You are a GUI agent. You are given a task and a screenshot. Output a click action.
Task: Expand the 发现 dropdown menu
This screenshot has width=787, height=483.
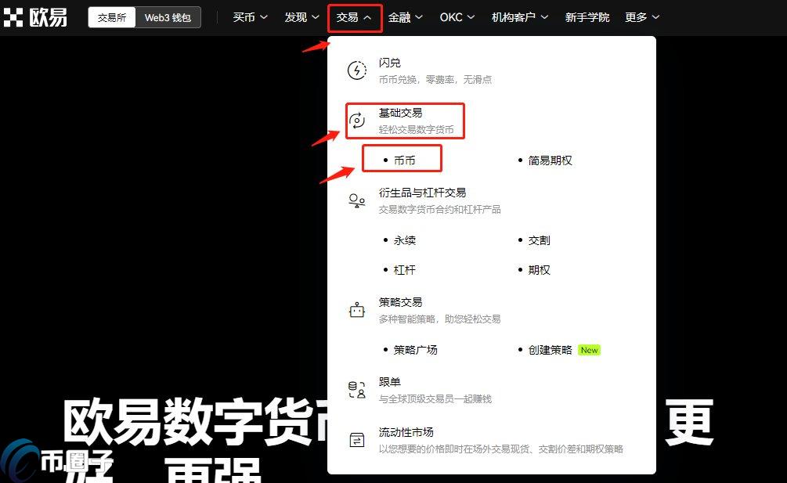pos(301,17)
